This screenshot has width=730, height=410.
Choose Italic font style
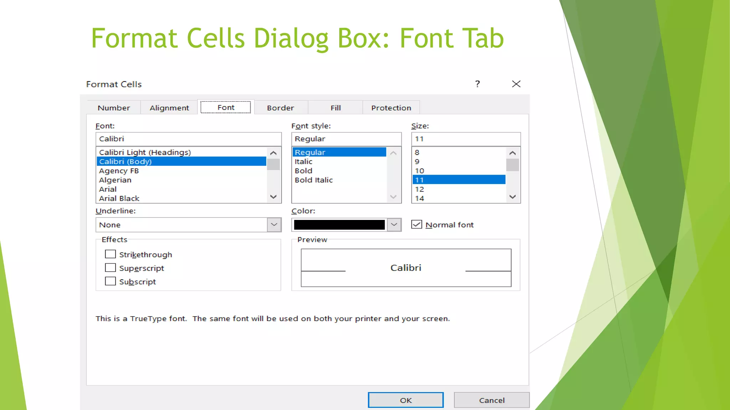[x=339, y=162]
